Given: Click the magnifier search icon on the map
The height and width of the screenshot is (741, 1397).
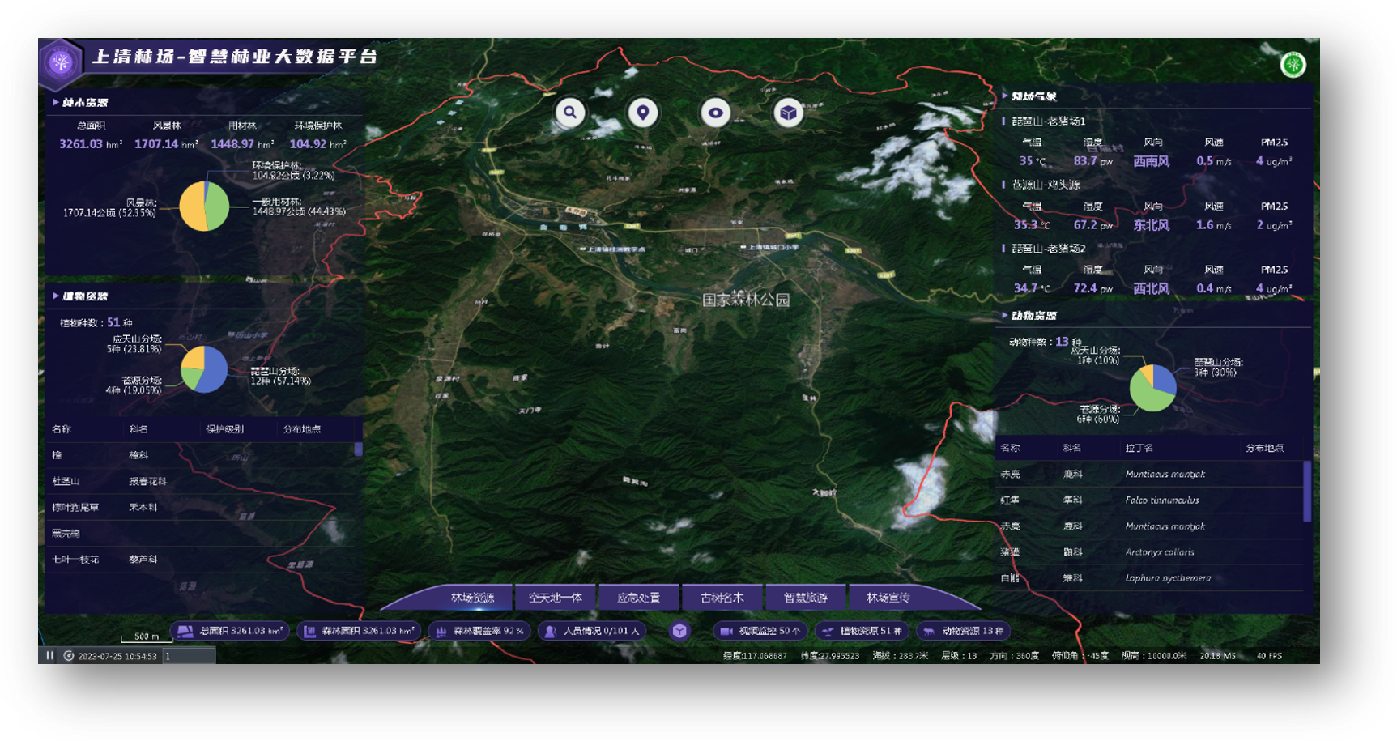Looking at the screenshot, I should [570, 113].
